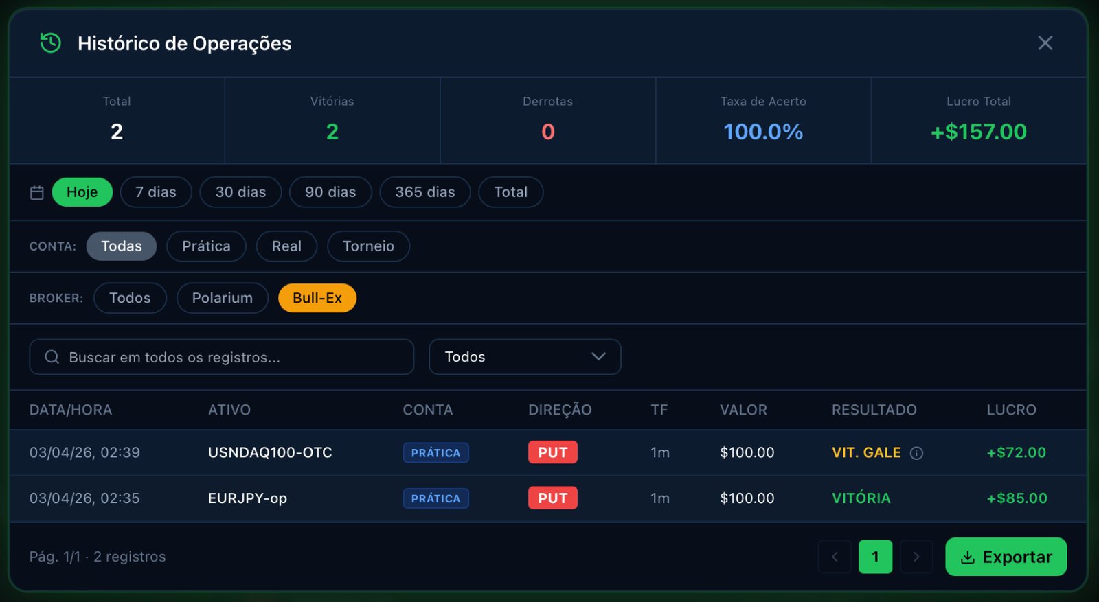Switch to the 365 dias period
The height and width of the screenshot is (602, 1099).
pyautogui.click(x=424, y=192)
